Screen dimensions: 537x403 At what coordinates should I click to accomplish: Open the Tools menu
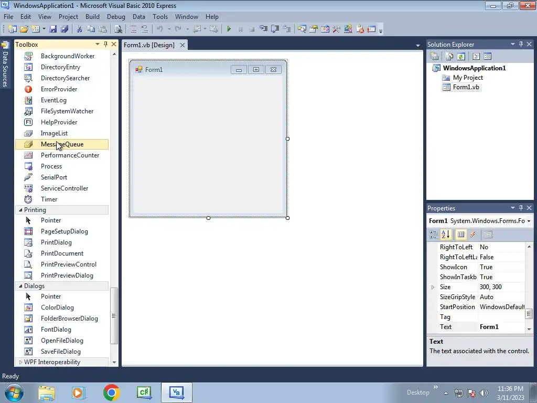coord(160,16)
